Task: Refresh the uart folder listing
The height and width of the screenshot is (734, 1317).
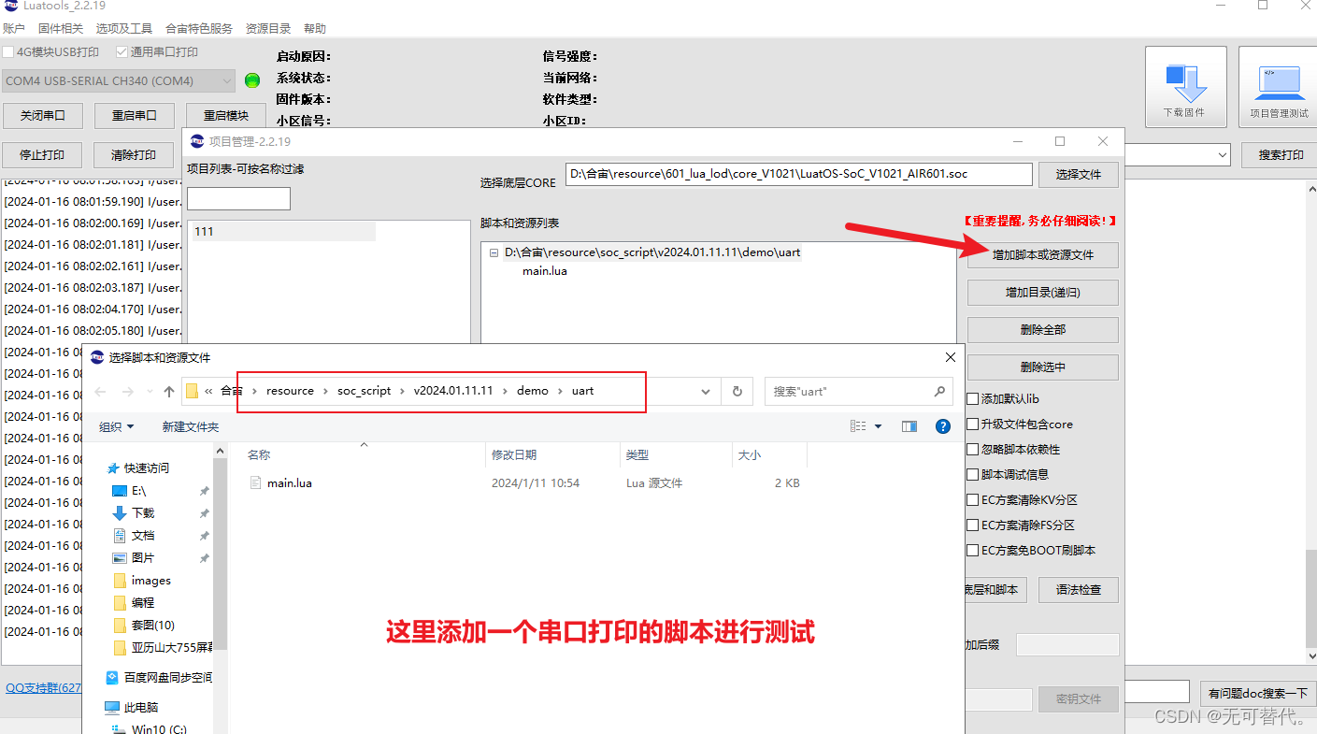Action: coord(737,392)
